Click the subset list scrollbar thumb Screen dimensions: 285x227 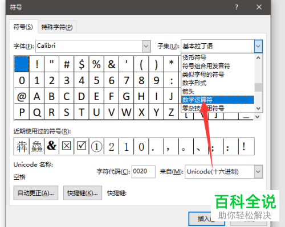pyautogui.click(x=258, y=87)
